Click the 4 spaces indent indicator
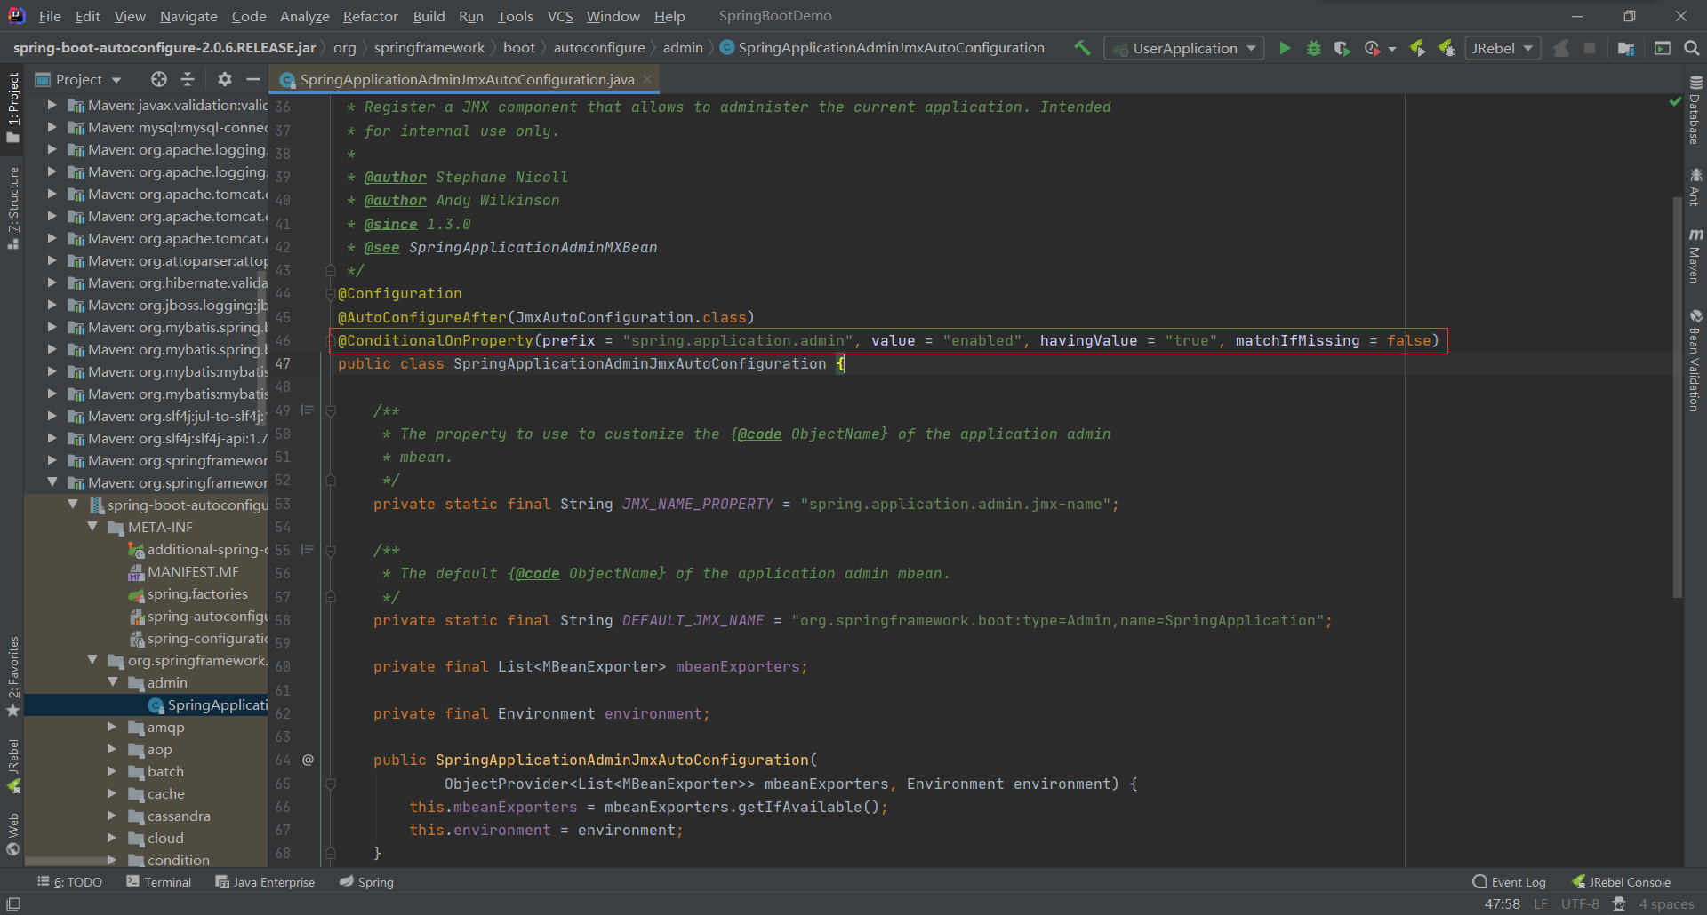 tap(1666, 904)
